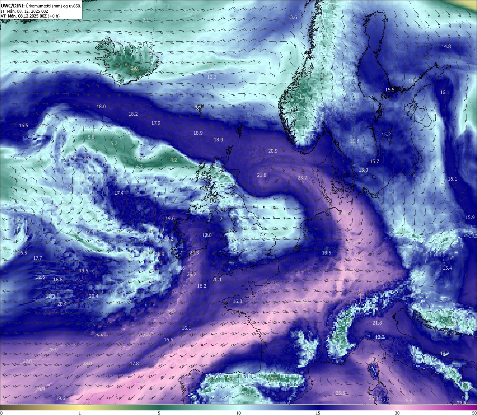Click the 18.8 map value

pos(58,279)
